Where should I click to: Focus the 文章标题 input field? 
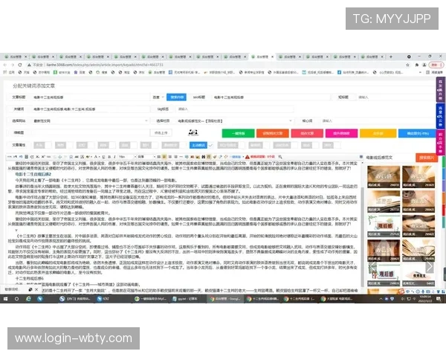(91, 97)
